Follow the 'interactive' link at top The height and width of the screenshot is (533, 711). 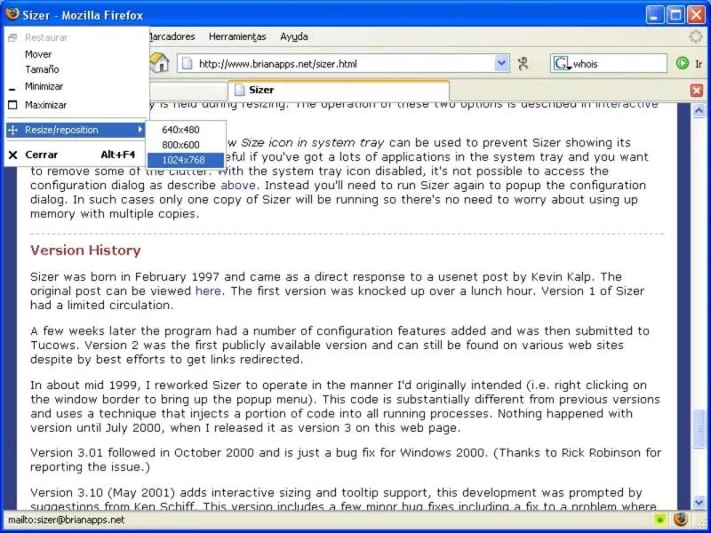[x=627, y=105]
